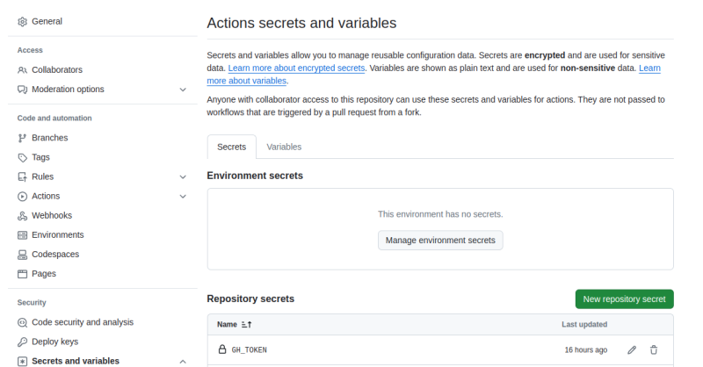Click the Pages icon in sidebar

(23, 274)
